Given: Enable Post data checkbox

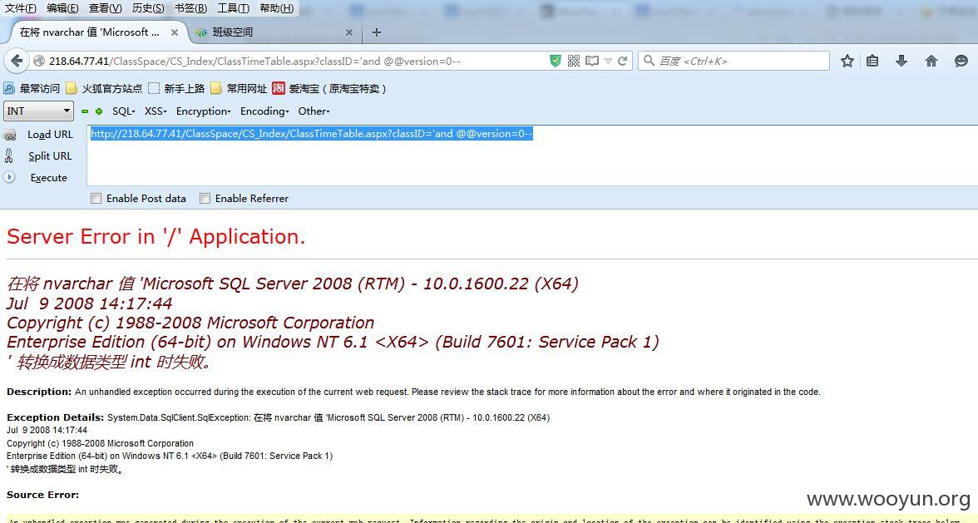Looking at the screenshot, I should coord(96,198).
